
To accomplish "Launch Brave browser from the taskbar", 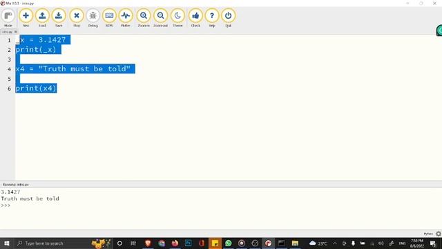I will pos(148,243).
